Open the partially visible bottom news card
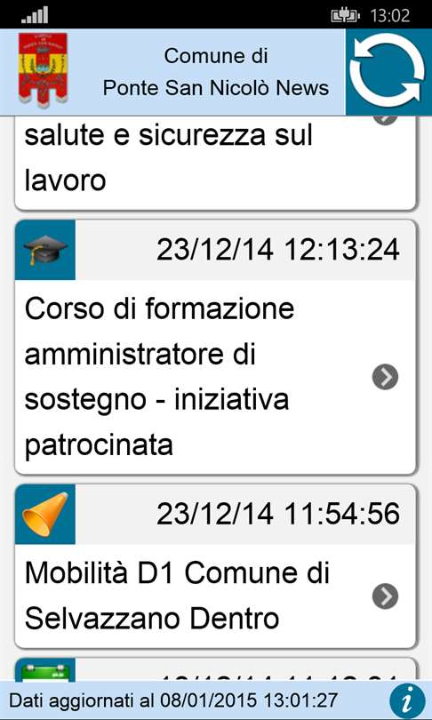 coord(215,669)
